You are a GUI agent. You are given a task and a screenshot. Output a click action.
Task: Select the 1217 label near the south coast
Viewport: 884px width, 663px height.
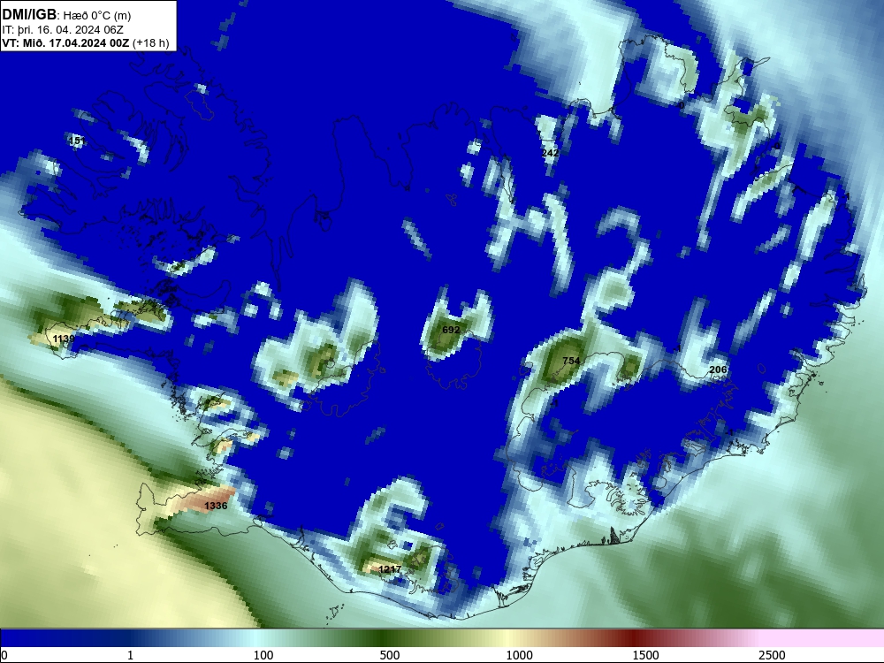(390, 569)
